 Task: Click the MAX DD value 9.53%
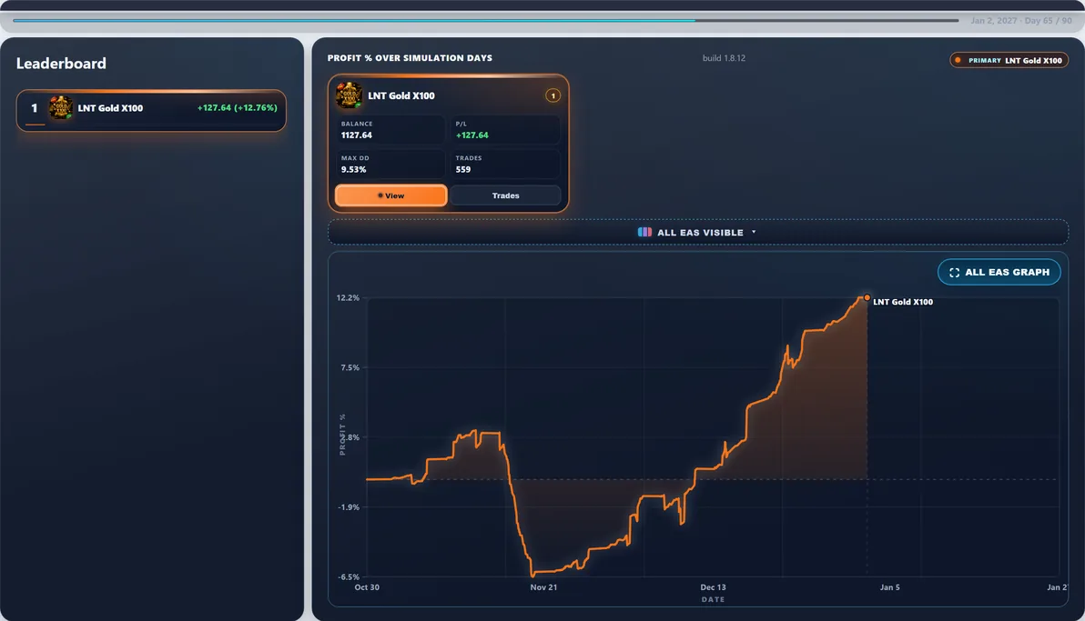[353, 169]
